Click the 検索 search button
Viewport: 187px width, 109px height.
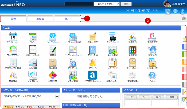[x=126, y=4]
